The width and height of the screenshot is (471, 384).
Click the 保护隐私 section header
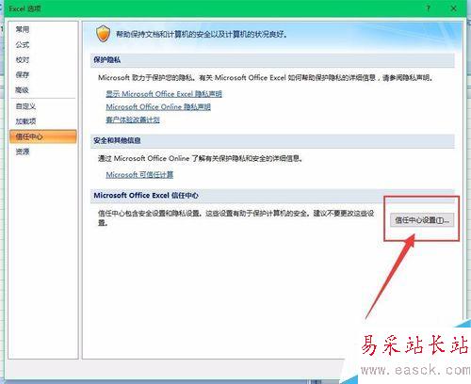272,60
